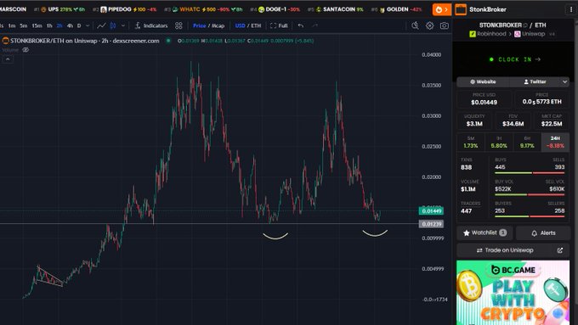Click the DOGE-1 trending token icon
Image resolution: width=578 pixels, height=325 pixels.
tap(261, 9)
